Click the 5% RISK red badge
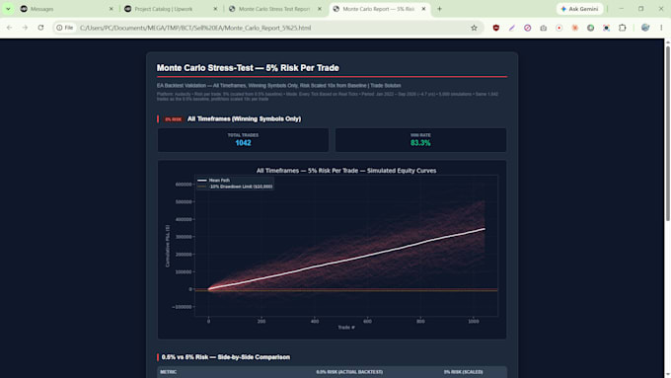Screen dimensions: 671x378 coord(174,119)
